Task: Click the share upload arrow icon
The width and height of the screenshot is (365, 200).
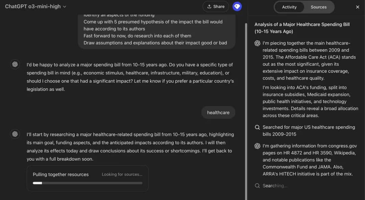Action: tap(209, 6)
